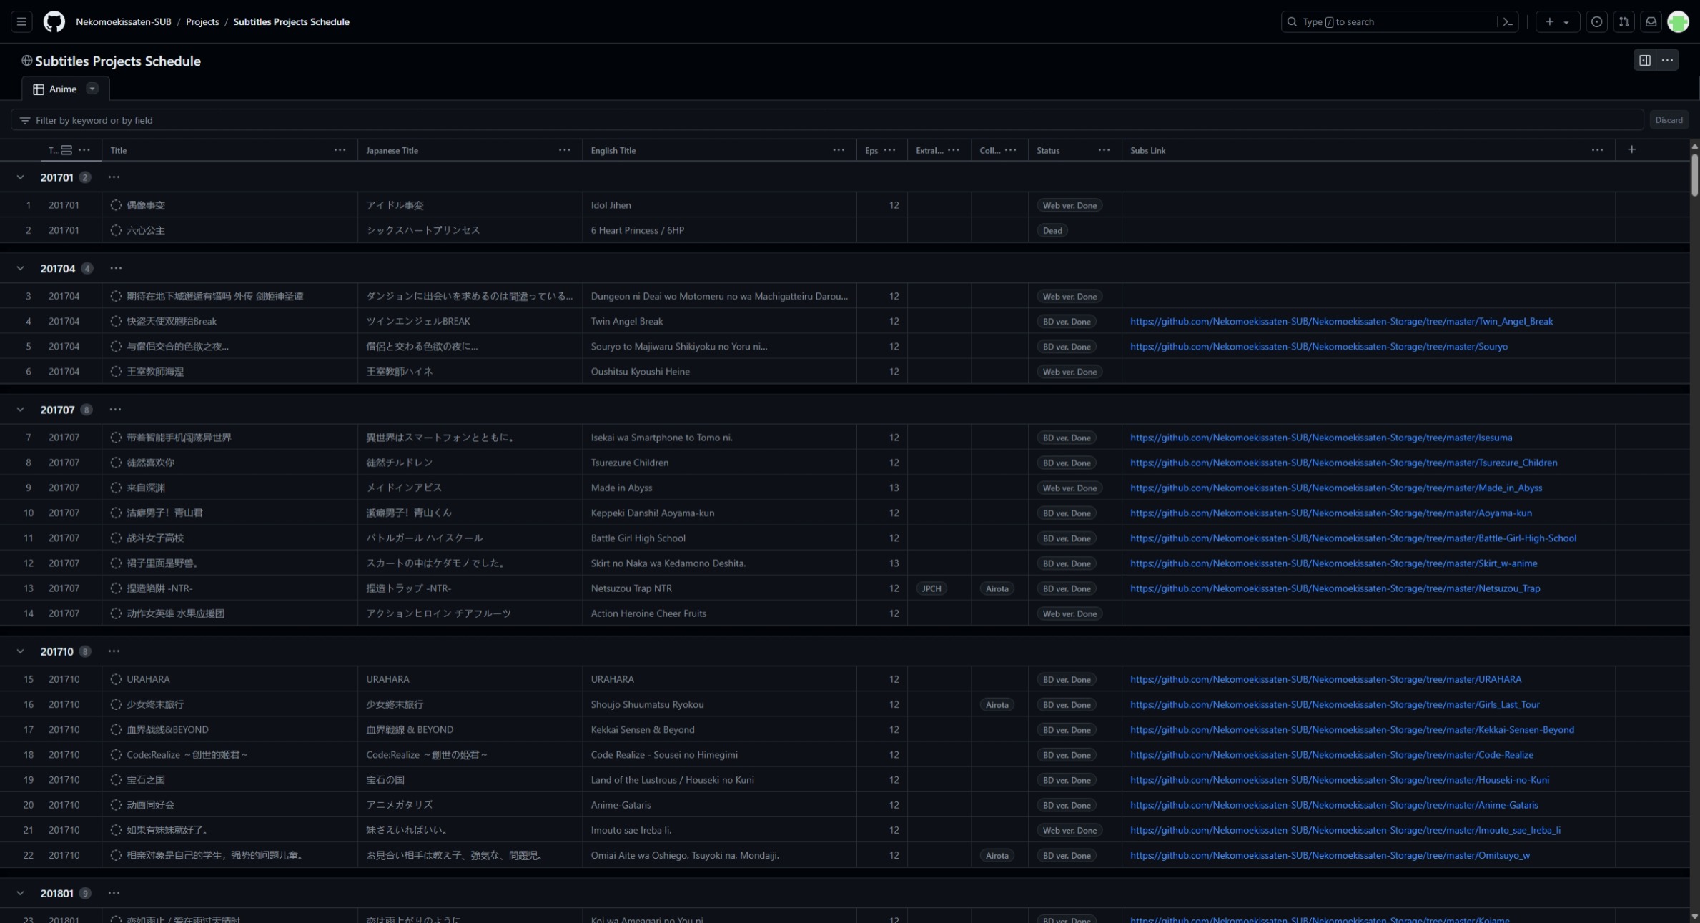
Task: Collapse the 201707 group
Action: (x=20, y=410)
